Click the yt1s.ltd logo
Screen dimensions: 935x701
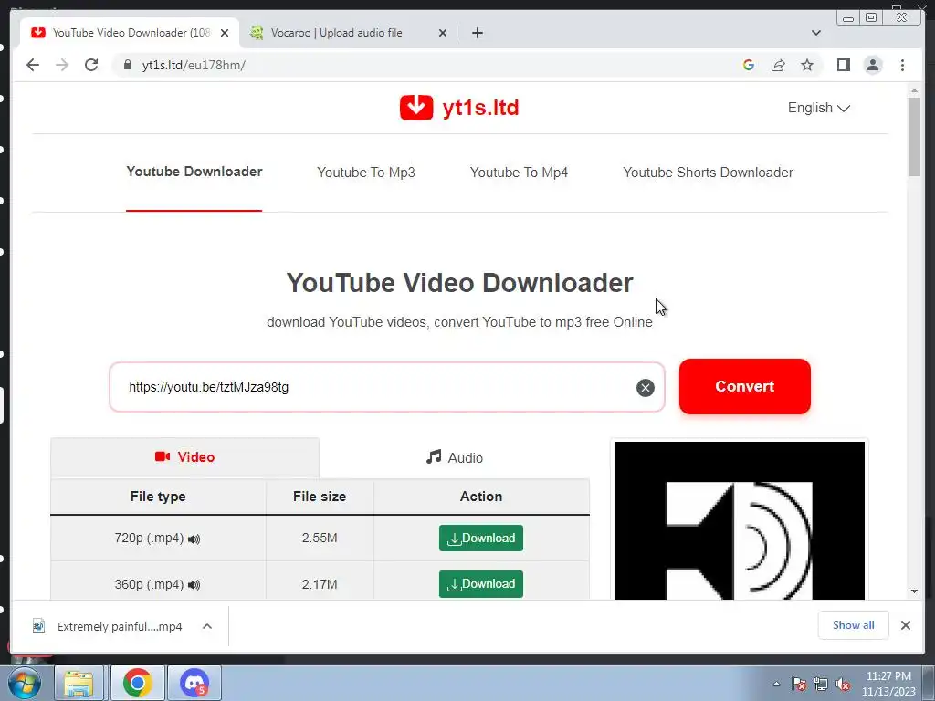click(x=459, y=108)
